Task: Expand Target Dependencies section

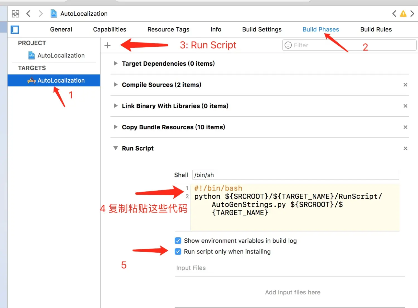Action: pos(115,63)
